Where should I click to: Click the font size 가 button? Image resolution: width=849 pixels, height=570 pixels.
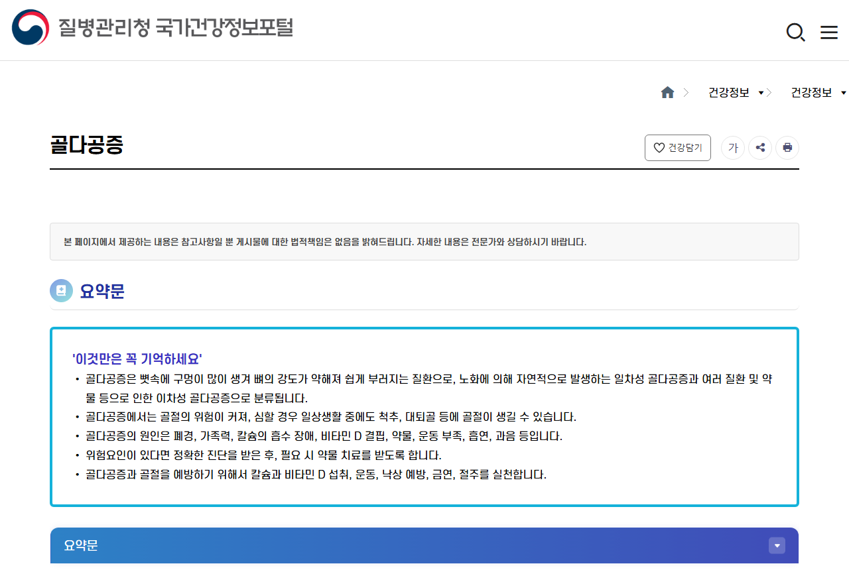[x=733, y=148]
